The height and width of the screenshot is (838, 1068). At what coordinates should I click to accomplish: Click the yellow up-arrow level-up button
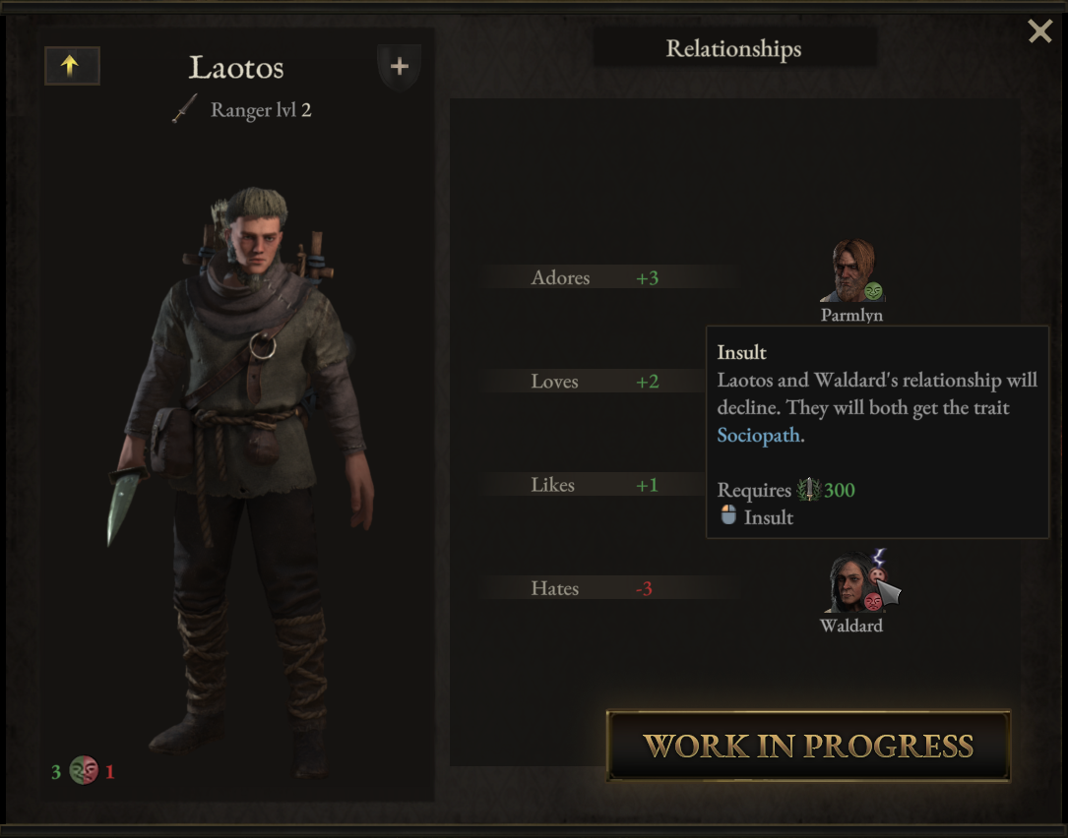point(72,66)
